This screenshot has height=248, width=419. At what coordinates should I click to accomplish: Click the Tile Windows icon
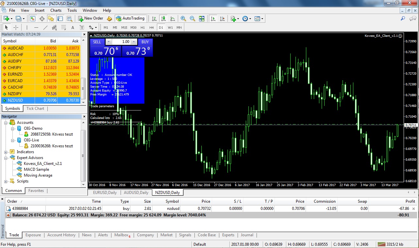[x=202, y=19]
